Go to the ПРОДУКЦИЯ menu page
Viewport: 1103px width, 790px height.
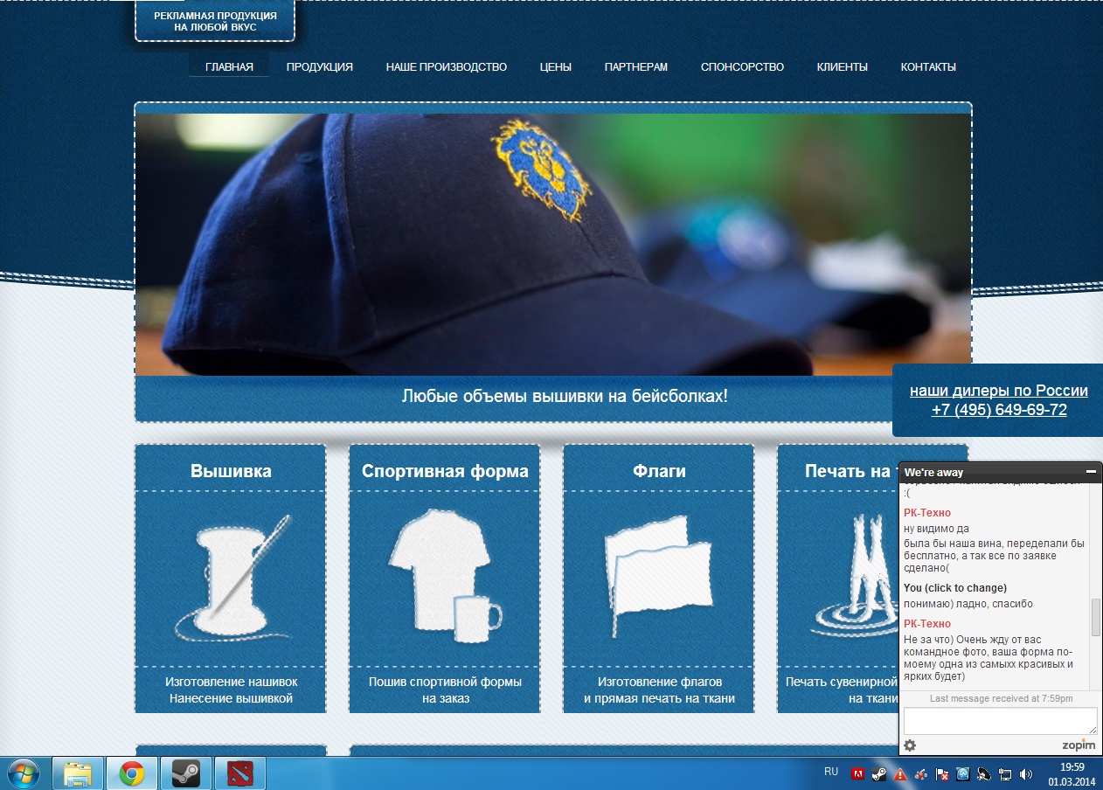pyautogui.click(x=320, y=67)
